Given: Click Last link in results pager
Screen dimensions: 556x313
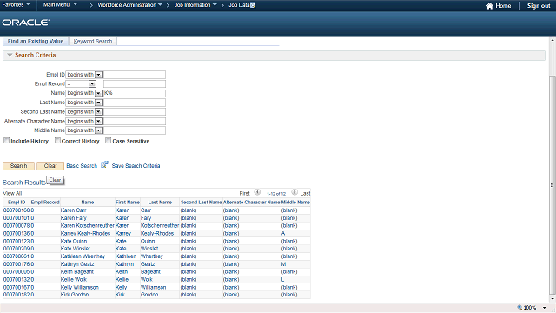Looking at the screenshot, I should point(305,193).
